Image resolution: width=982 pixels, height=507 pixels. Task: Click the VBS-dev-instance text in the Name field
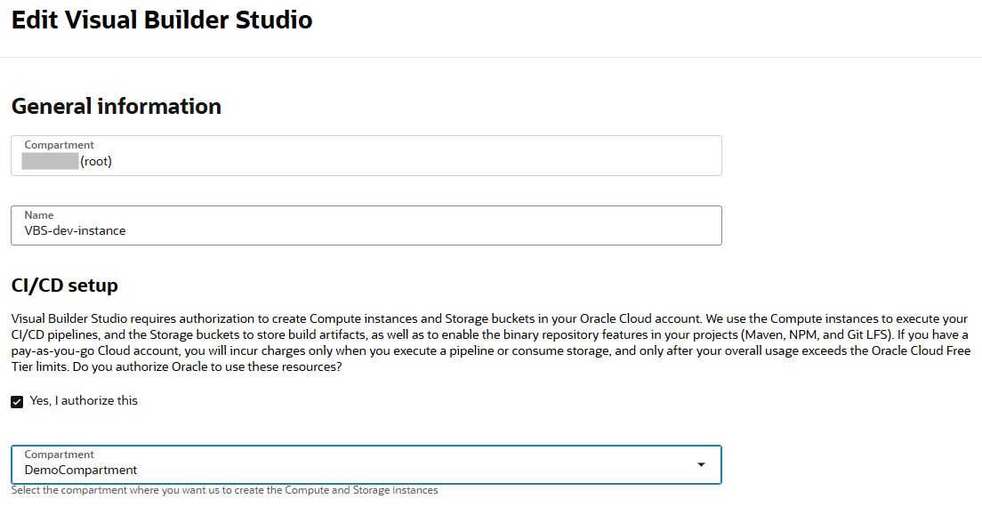point(75,230)
